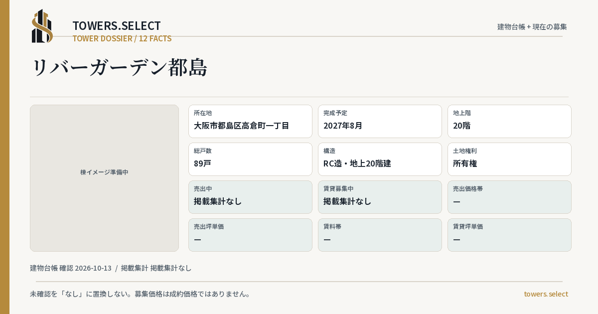Click the 総戸数 field label

point(203,151)
